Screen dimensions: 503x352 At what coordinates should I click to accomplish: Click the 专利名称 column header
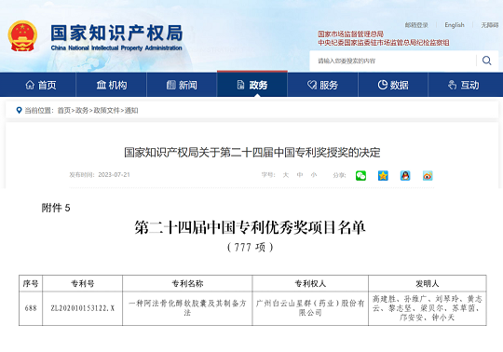pyautogui.click(x=187, y=283)
